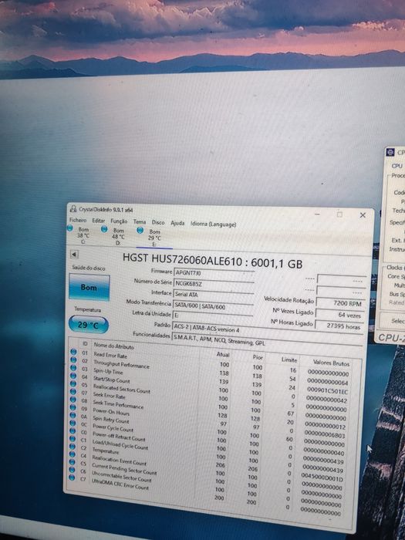This screenshot has width=405, height=540.
Task: Open the Editar menu
Action: click(x=99, y=221)
